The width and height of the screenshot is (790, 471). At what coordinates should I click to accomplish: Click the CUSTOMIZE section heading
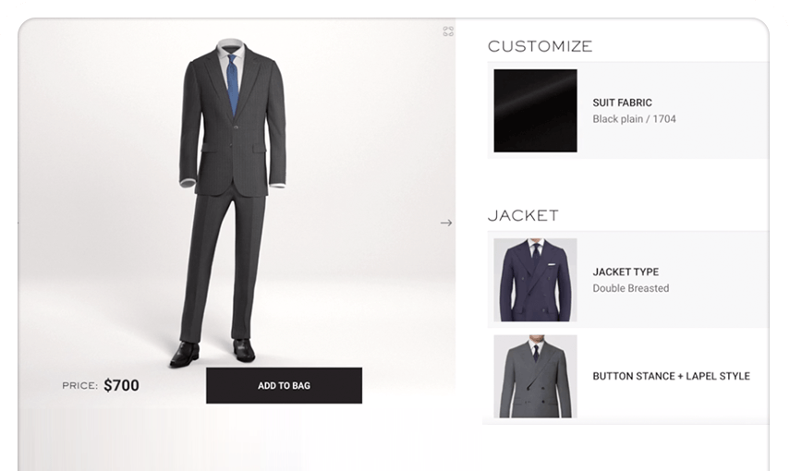click(540, 46)
